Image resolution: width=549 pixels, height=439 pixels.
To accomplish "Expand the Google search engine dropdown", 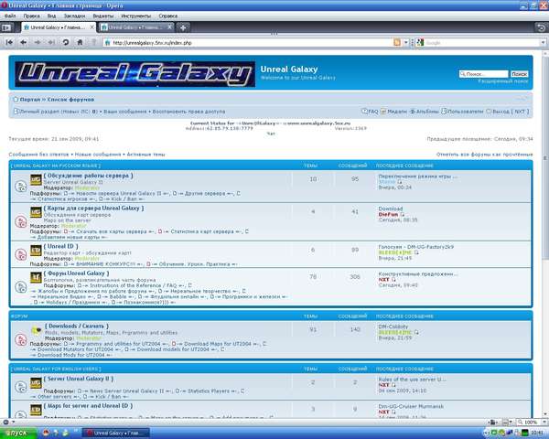I will point(543,43).
